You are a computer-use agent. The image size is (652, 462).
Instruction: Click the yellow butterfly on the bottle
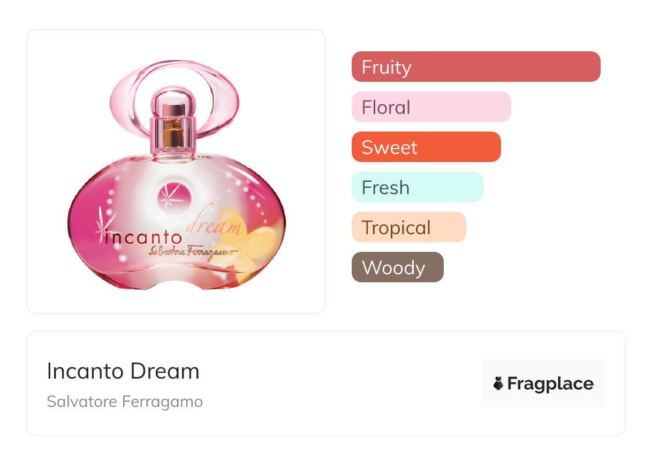click(255, 247)
